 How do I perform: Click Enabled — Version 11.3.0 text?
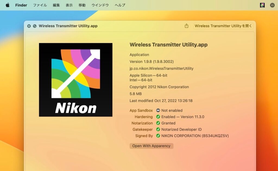point(183,117)
